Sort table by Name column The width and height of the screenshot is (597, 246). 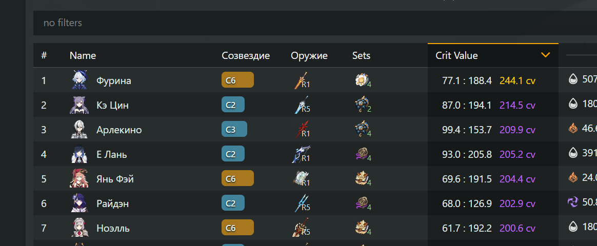[83, 55]
